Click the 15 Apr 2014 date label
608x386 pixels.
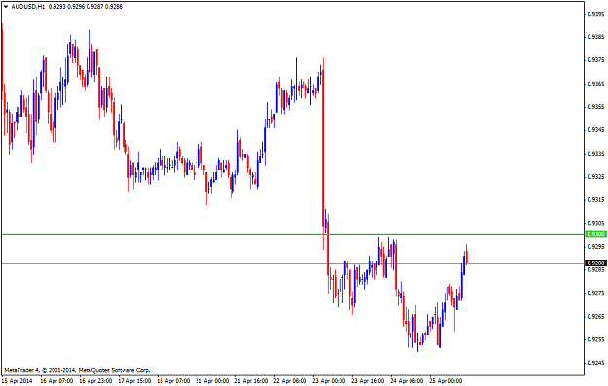(18, 381)
